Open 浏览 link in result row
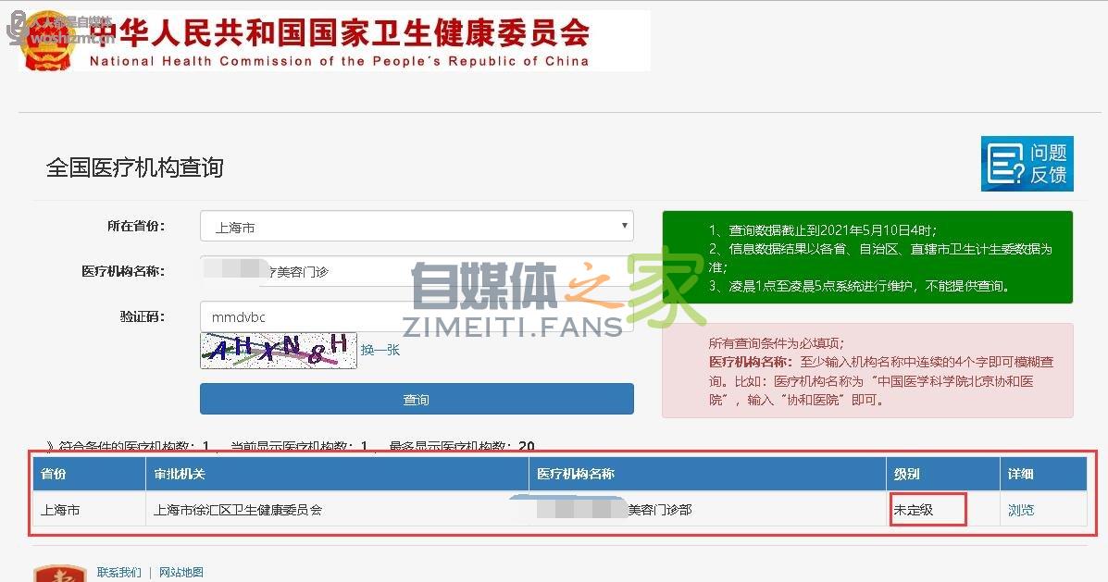This screenshot has height=582, width=1108. [1020, 510]
